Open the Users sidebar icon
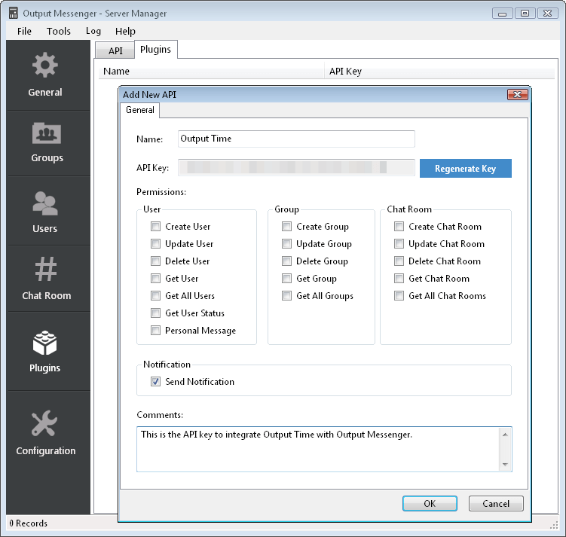The height and width of the screenshot is (537, 566). [x=44, y=203]
